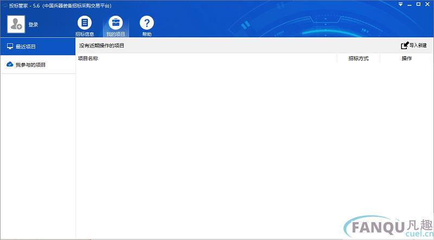Click the monitor icon beside 最近项目
The height and width of the screenshot is (240, 434).
point(10,46)
